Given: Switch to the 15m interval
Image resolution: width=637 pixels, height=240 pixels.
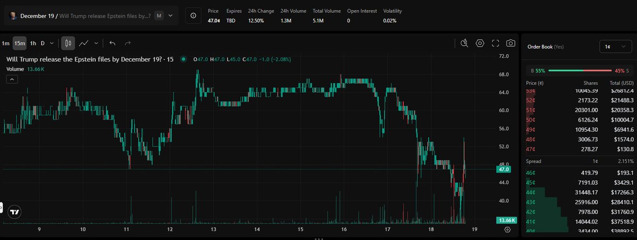Looking at the screenshot, I should 20,43.
